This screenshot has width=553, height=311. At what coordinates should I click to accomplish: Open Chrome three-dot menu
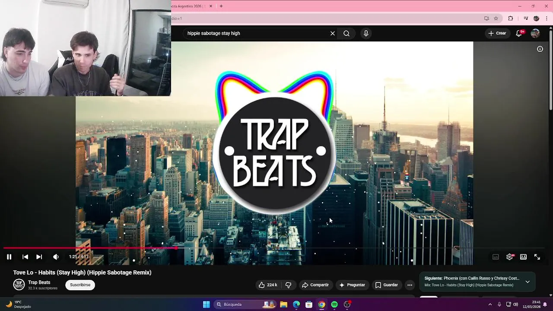[x=547, y=19]
